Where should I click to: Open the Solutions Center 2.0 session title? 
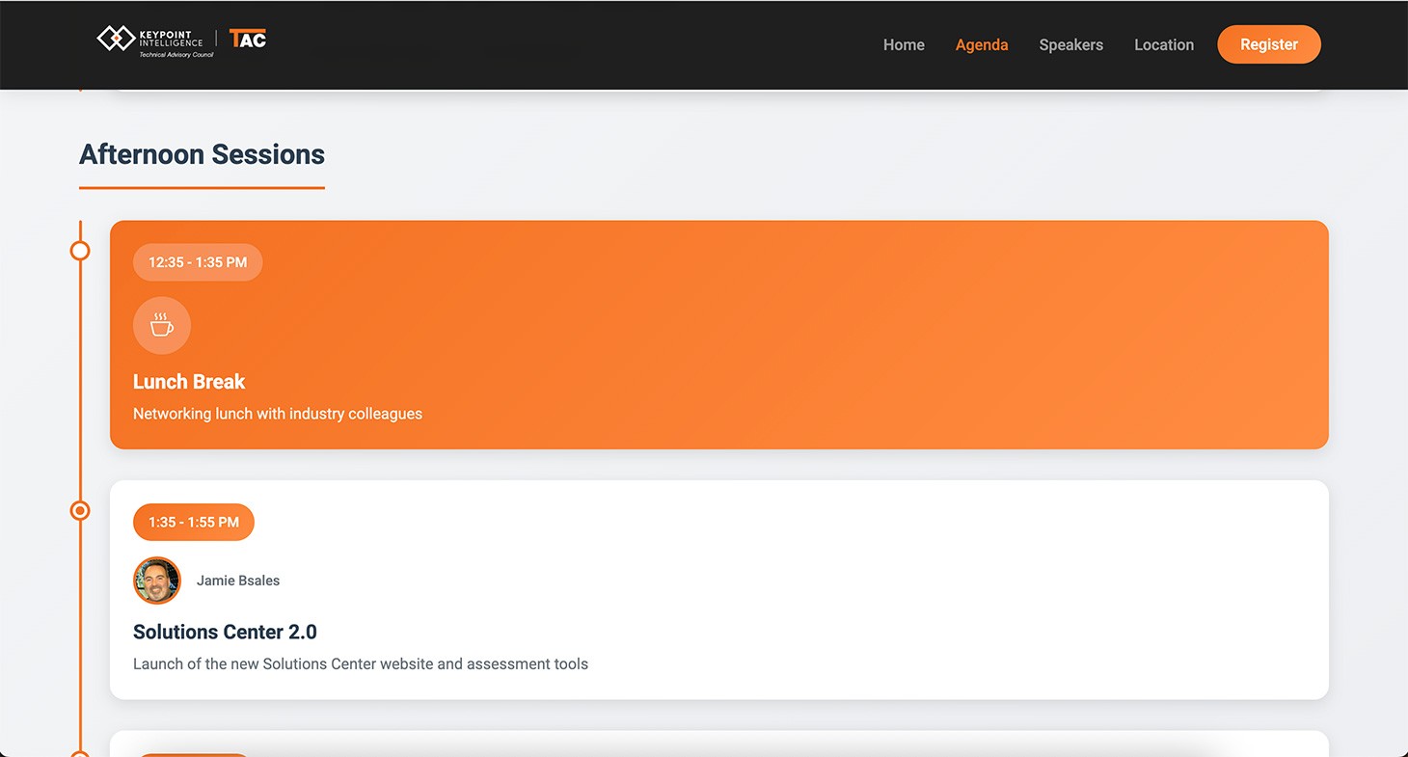tap(225, 633)
